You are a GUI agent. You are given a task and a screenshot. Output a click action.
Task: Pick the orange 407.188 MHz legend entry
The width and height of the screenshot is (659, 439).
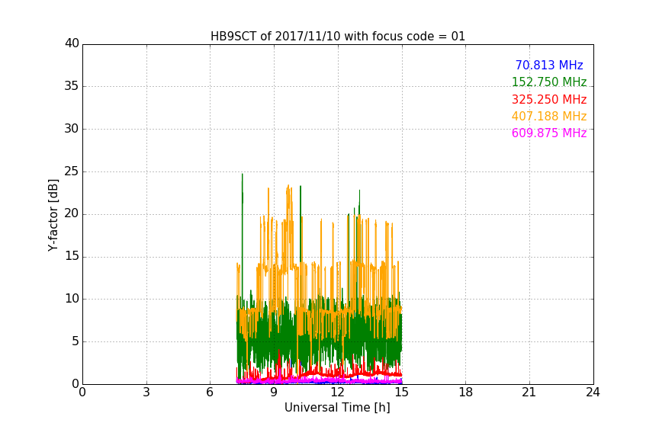tap(548, 117)
